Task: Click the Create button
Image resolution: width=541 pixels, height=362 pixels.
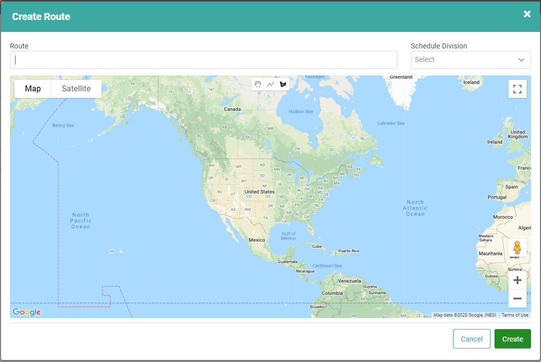Action: (x=512, y=339)
